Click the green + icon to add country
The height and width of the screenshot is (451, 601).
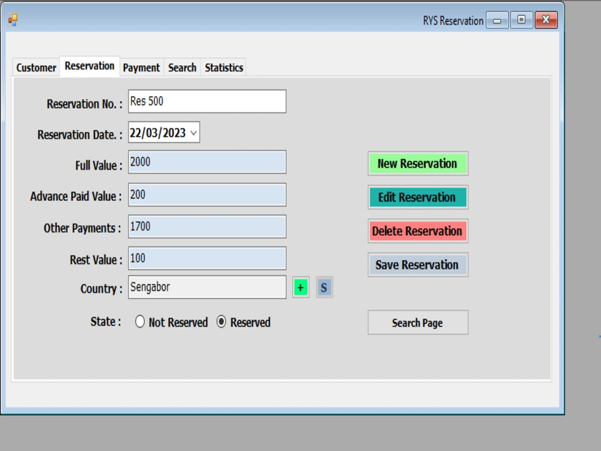point(300,287)
